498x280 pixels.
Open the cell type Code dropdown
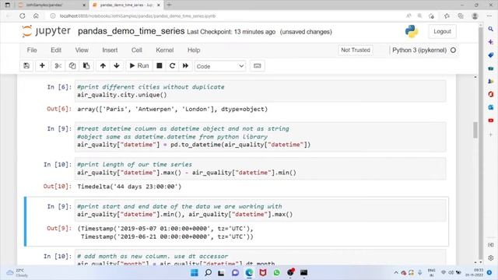click(219, 66)
